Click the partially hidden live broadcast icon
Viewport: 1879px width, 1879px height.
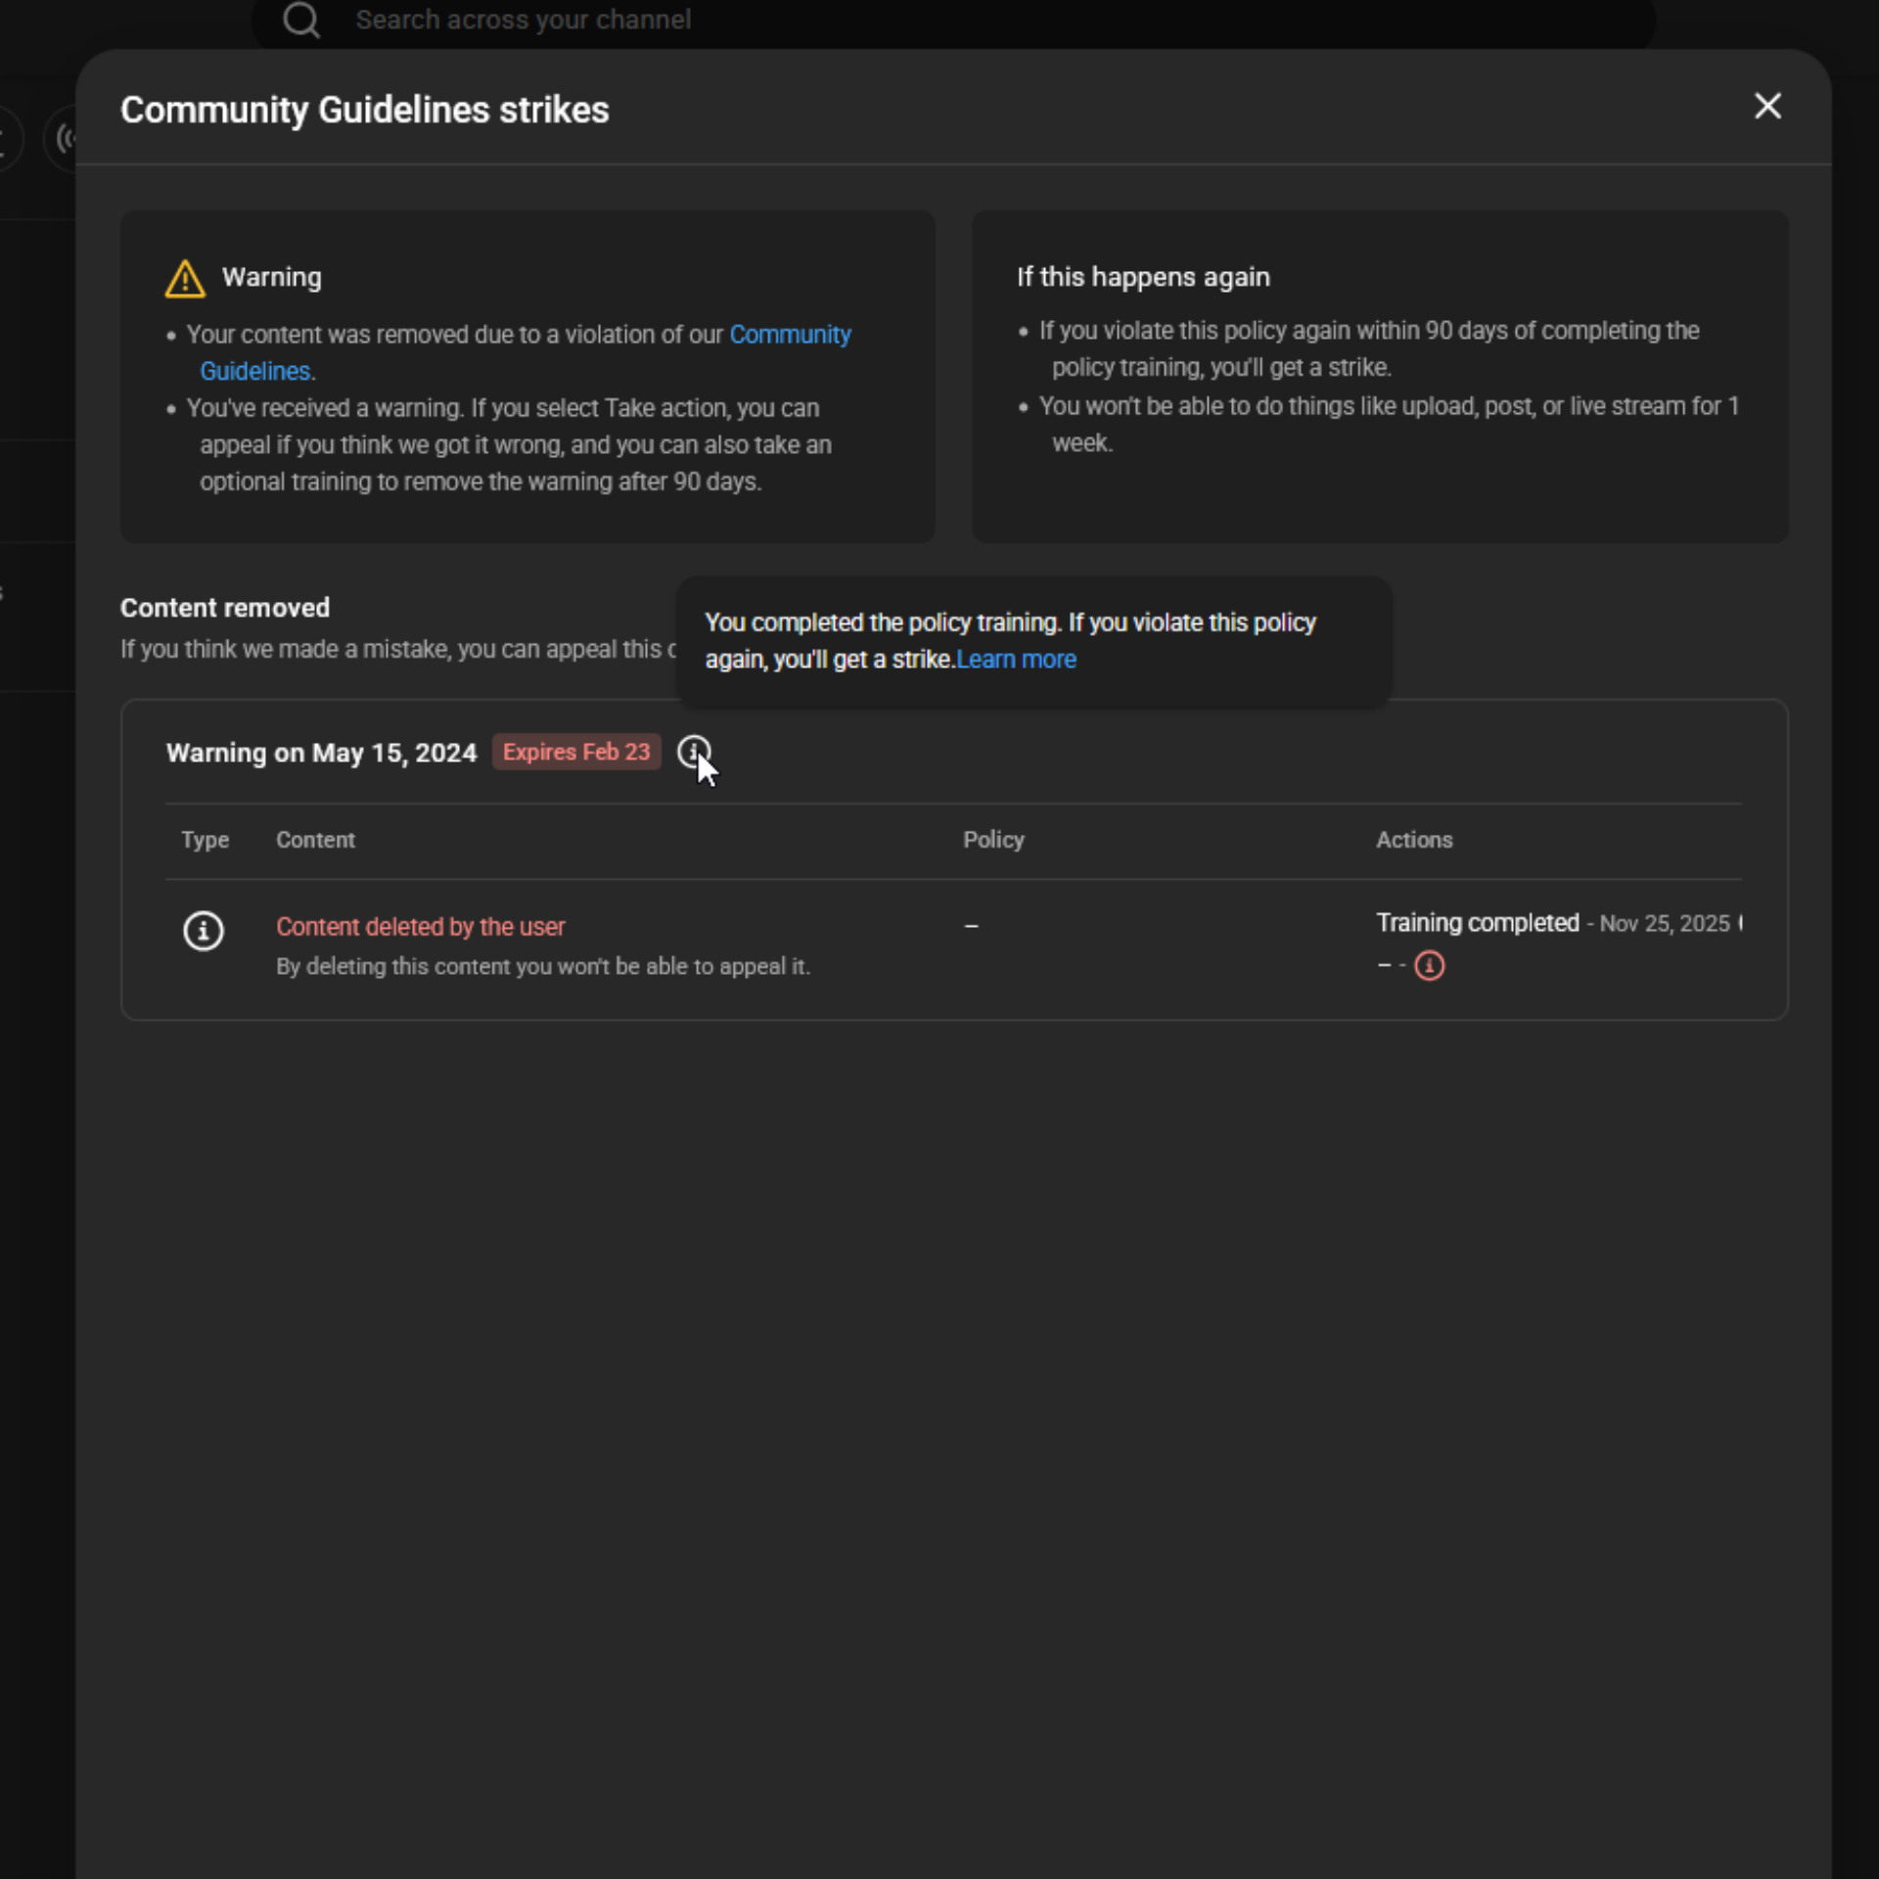click(x=63, y=139)
